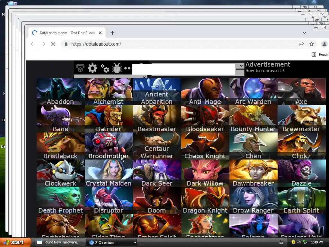The image size is (329, 247).
Task: Select the Centaur Warrunner hero
Action: click(157, 146)
